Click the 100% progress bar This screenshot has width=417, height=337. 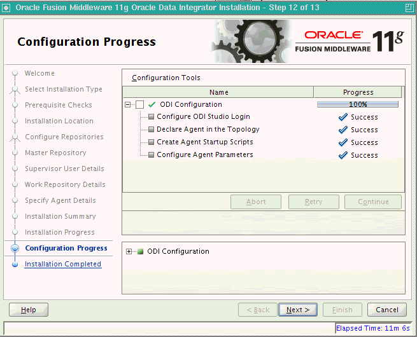[x=358, y=104]
